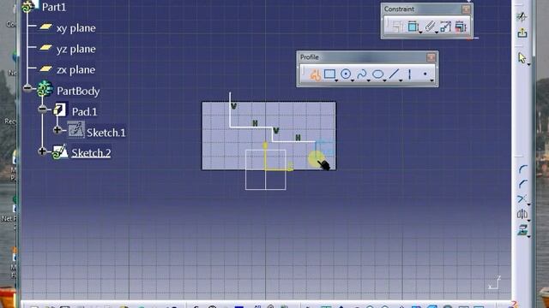
Task: Select the Project 3D Elements tool
Action: click(x=522, y=229)
